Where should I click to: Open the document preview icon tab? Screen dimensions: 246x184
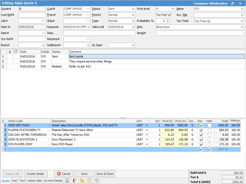(x=67, y=181)
